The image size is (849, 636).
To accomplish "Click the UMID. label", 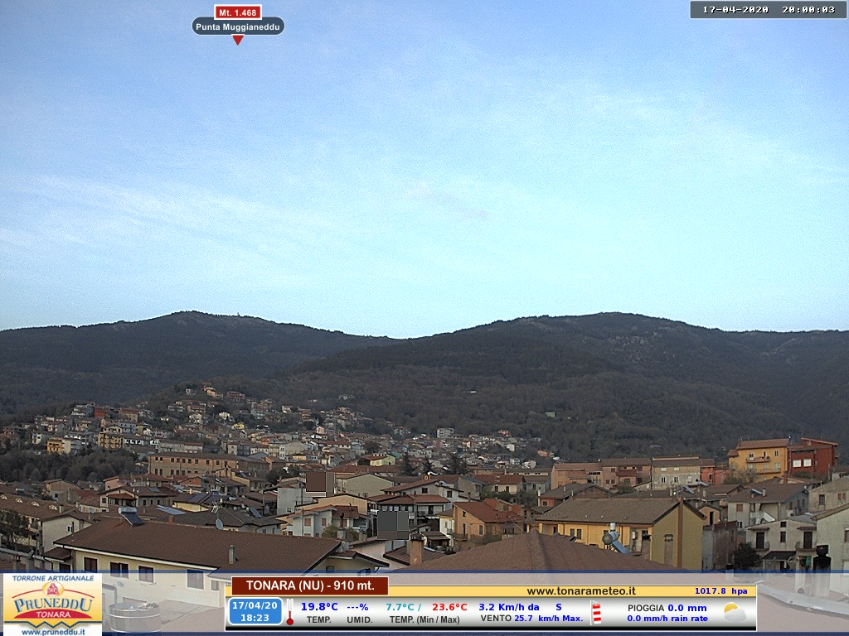I will (x=360, y=619).
